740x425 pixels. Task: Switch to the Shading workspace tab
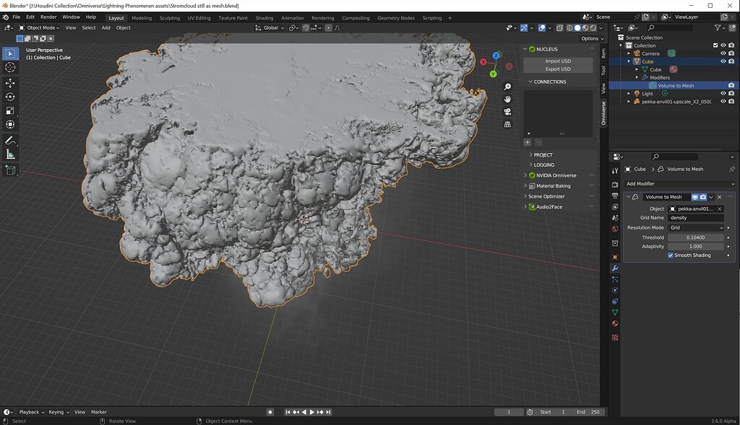pyautogui.click(x=264, y=17)
